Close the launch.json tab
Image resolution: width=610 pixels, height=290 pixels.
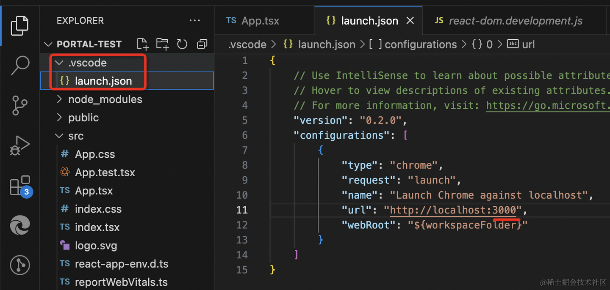(x=410, y=21)
